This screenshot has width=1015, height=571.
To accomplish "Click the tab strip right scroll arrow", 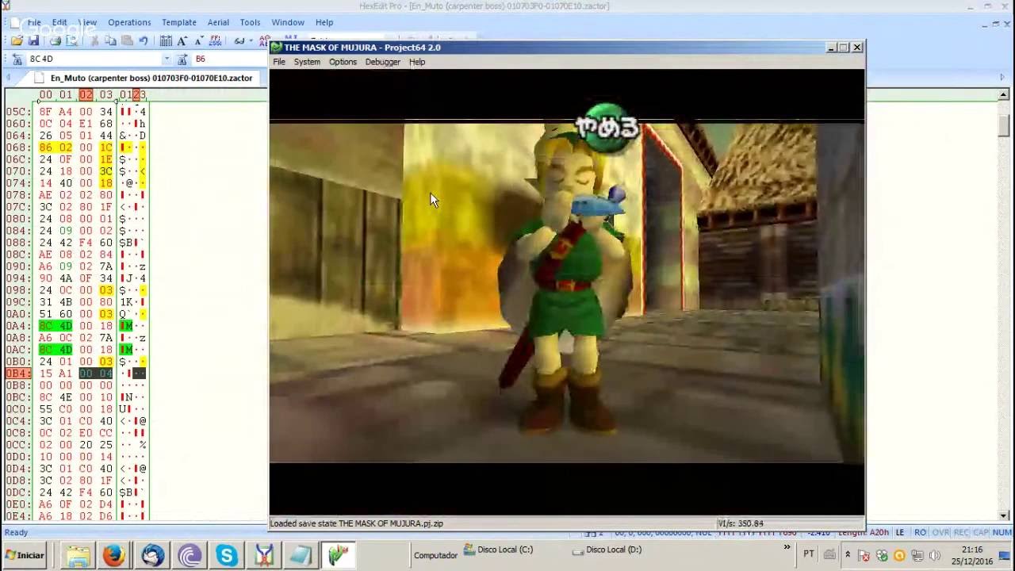I will (x=1002, y=78).
